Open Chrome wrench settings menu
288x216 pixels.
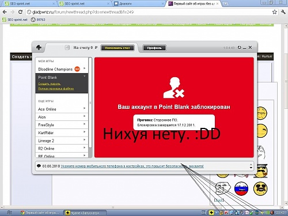[x=283, y=12]
